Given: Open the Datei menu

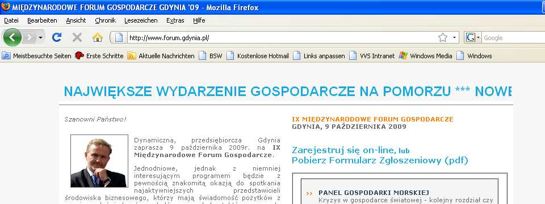Looking at the screenshot, I should tap(11, 20).
